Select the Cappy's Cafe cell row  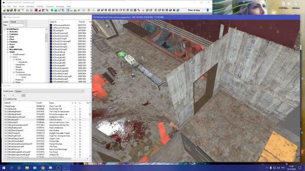coord(46,138)
